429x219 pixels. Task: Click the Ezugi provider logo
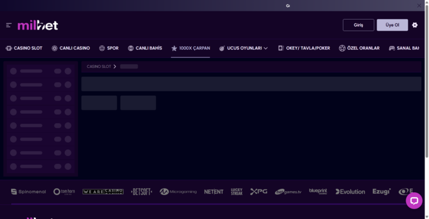[x=382, y=192]
